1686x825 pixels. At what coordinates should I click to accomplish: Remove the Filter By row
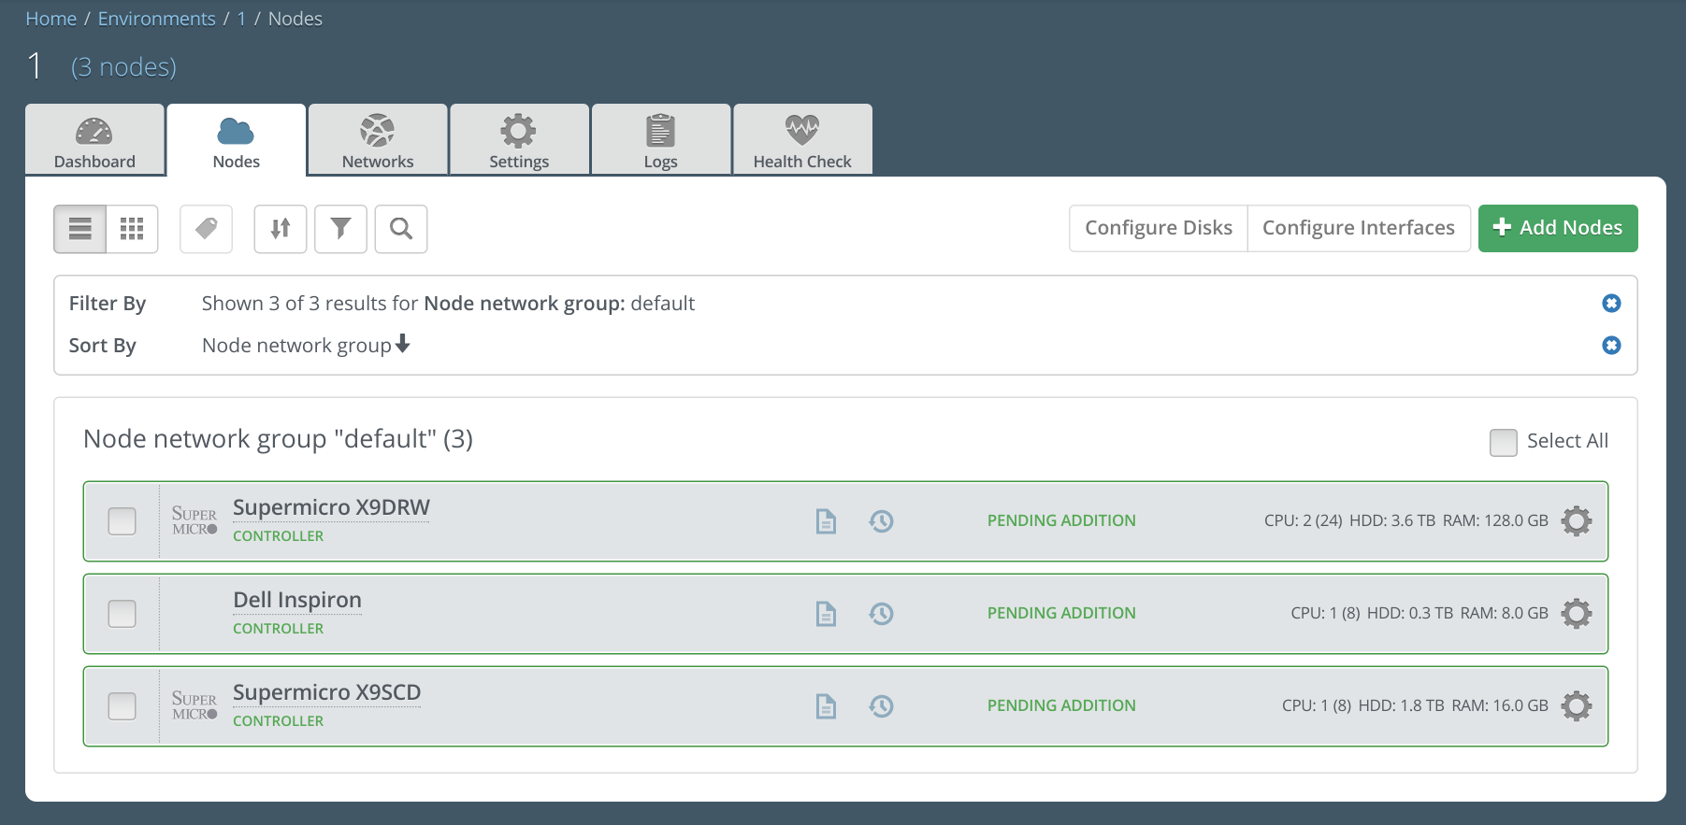(1610, 304)
